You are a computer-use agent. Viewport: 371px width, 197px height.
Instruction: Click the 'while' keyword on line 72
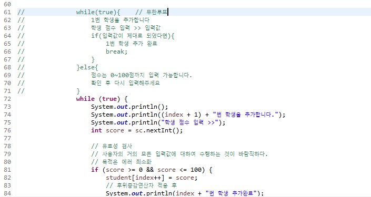85,99
